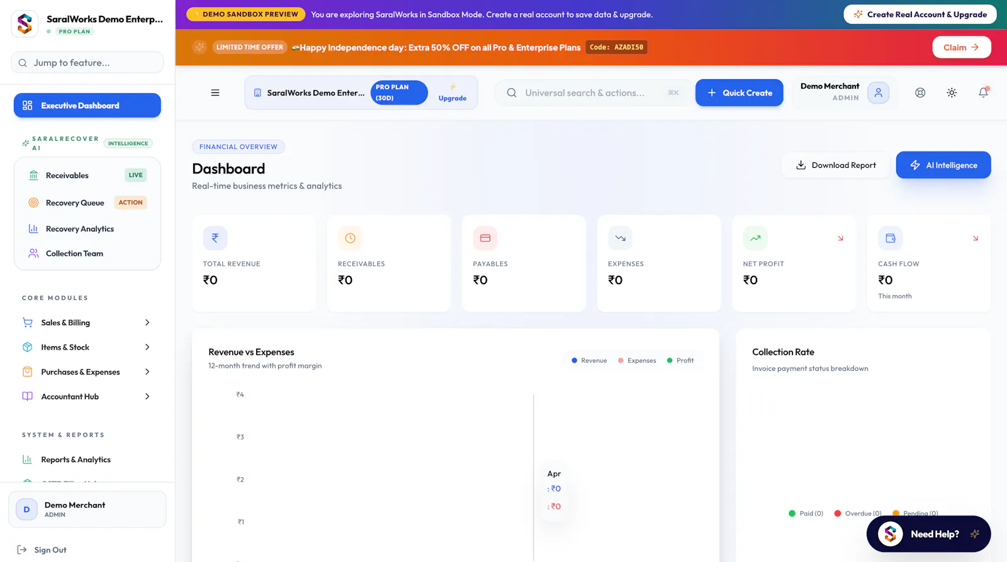Click the ACTION badge beside Recovery Queue
1007x562 pixels.
pos(131,202)
